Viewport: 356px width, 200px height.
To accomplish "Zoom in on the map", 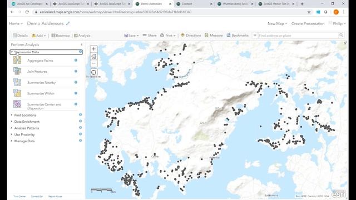I will click(94, 49).
